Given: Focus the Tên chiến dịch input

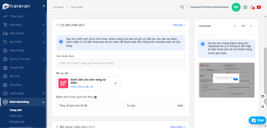Looking at the screenshot, I should [120, 63].
